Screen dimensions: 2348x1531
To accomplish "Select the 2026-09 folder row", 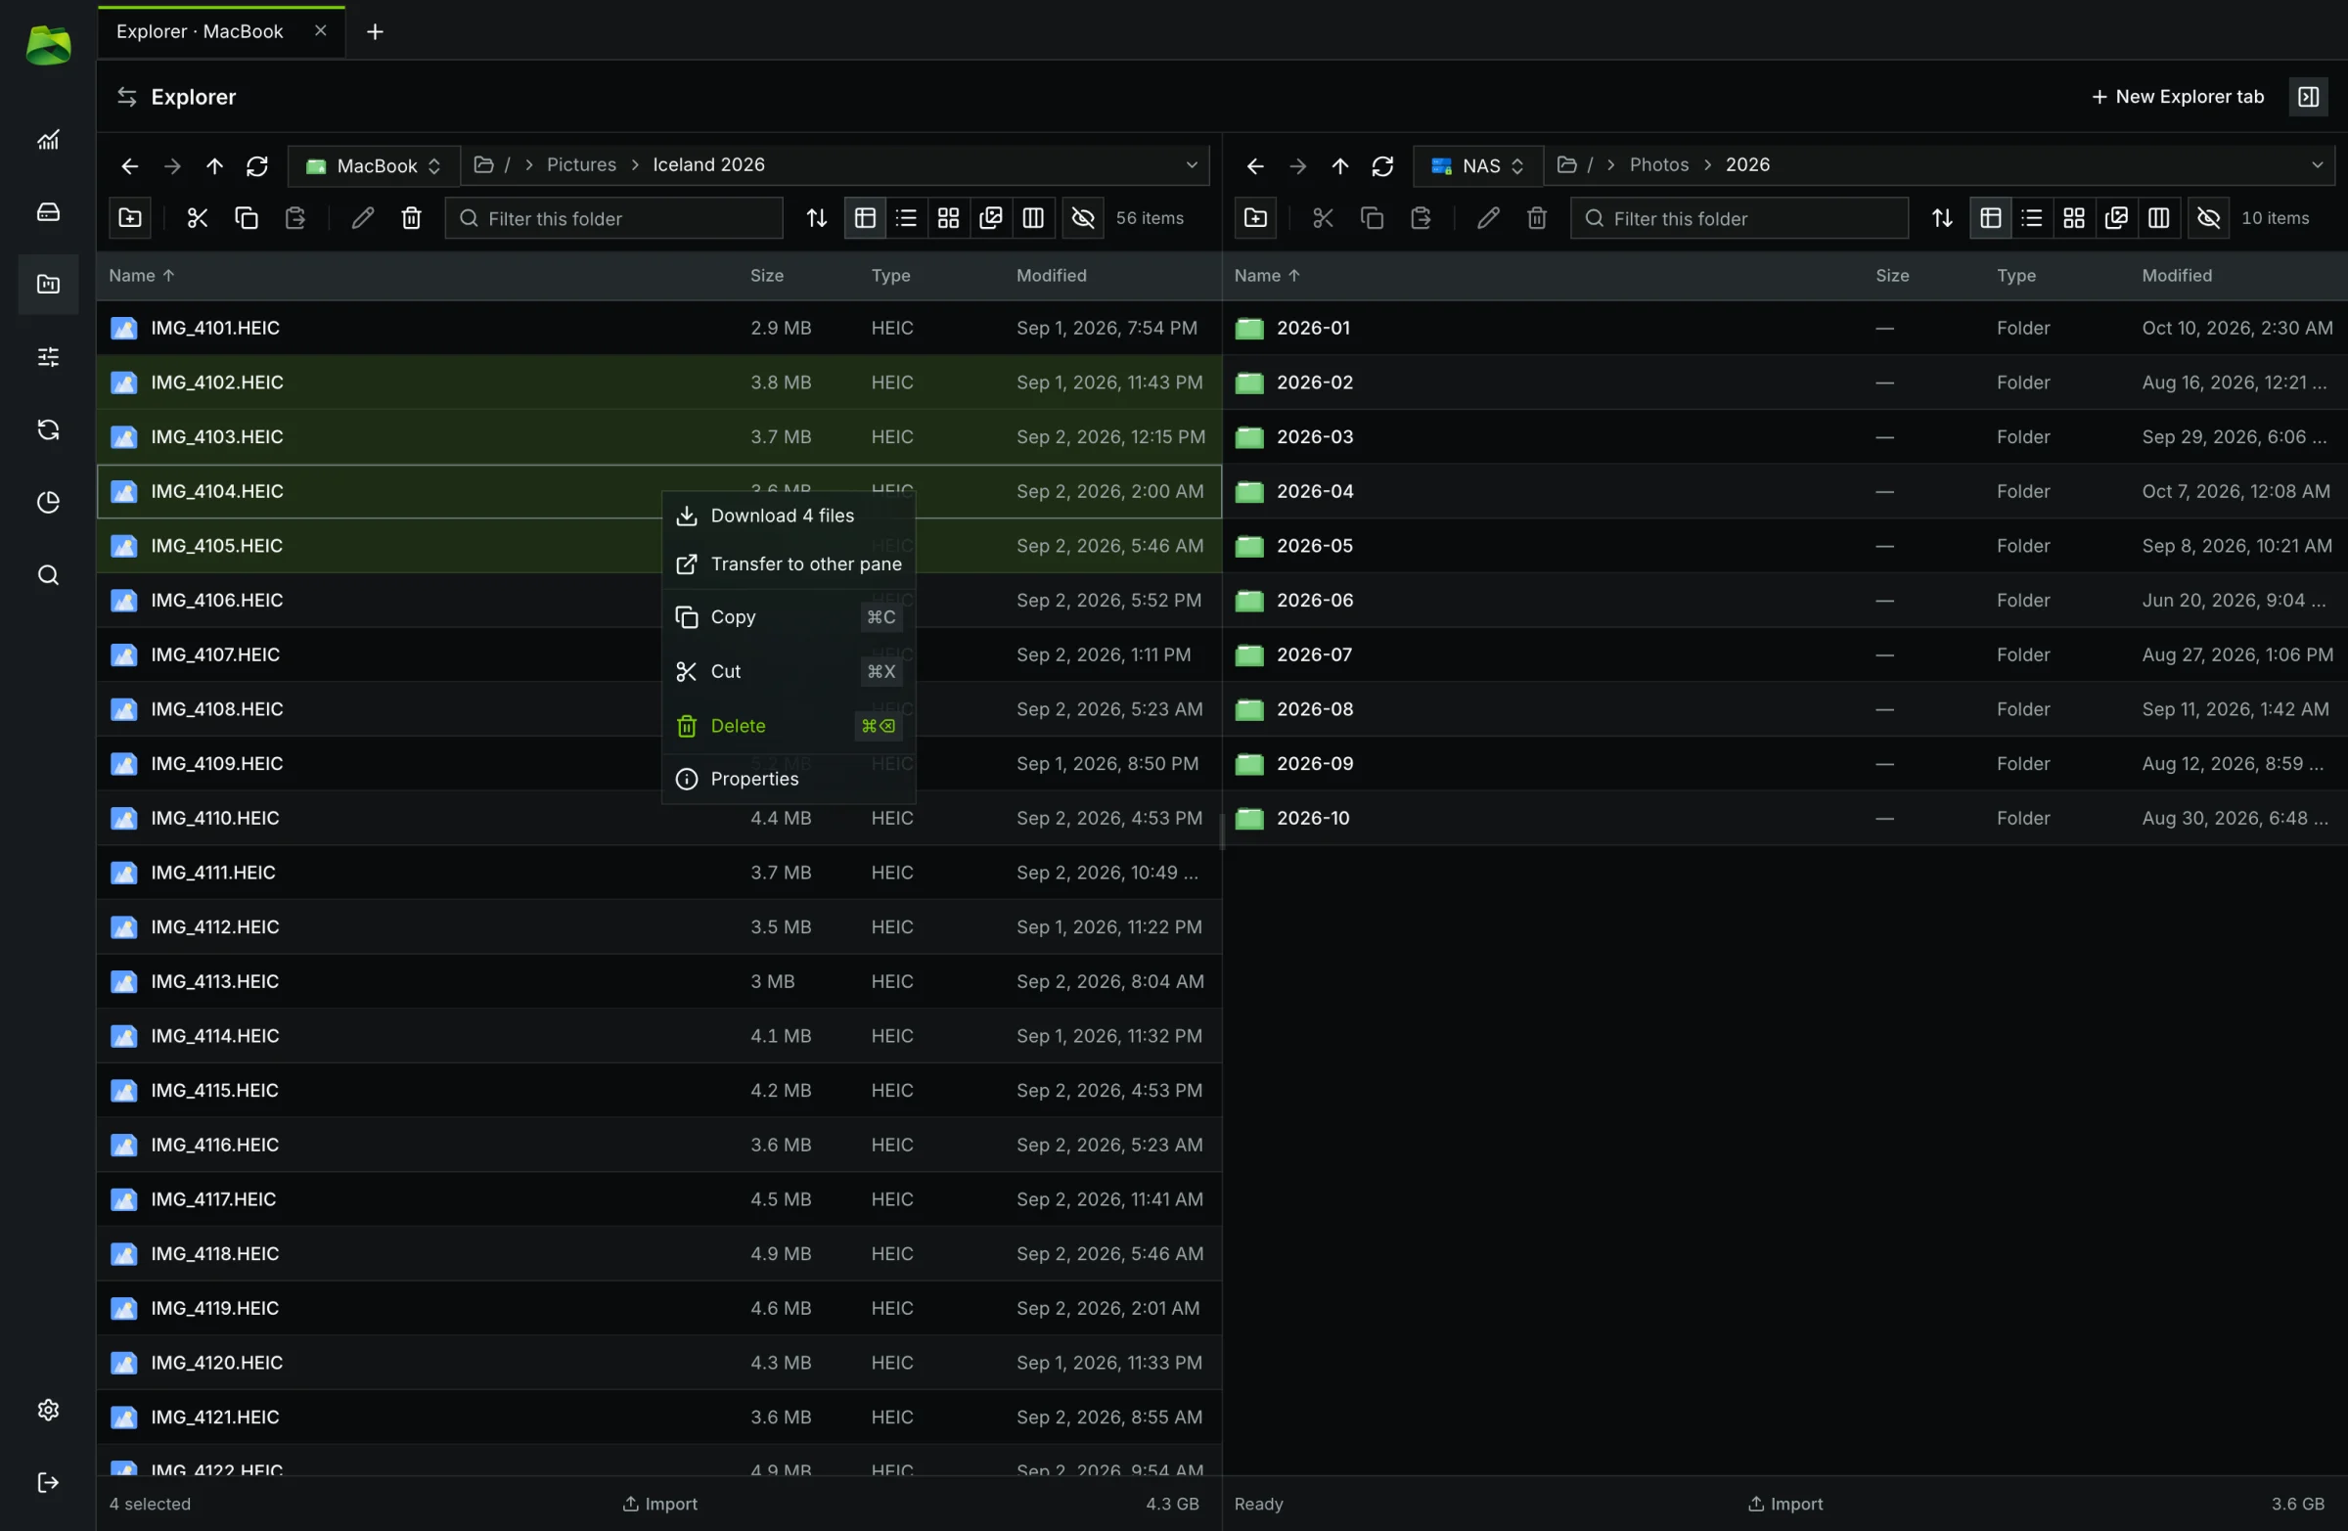I will point(1784,763).
